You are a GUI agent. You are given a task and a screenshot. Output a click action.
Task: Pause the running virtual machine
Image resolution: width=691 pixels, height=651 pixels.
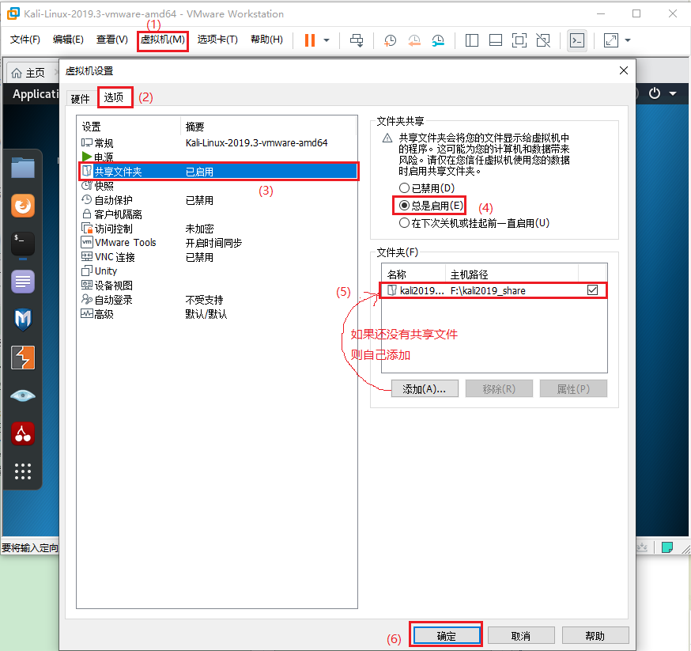click(x=308, y=40)
